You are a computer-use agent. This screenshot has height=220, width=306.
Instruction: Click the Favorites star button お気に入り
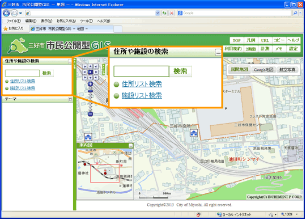coord(14,28)
